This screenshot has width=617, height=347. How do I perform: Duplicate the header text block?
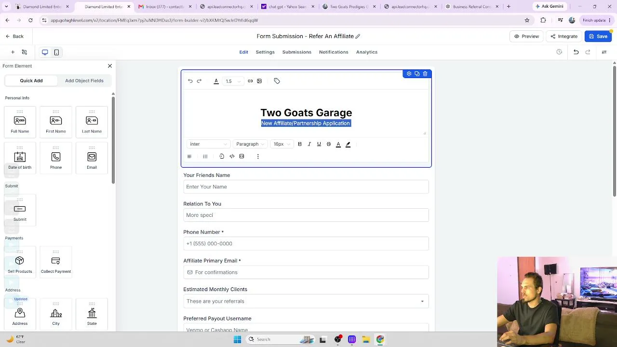point(417,74)
